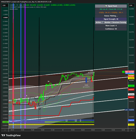Click the '10000 @ 0.62473' order label
Image resolution: width=136 pixels, height=139 pixels.
[86, 86]
